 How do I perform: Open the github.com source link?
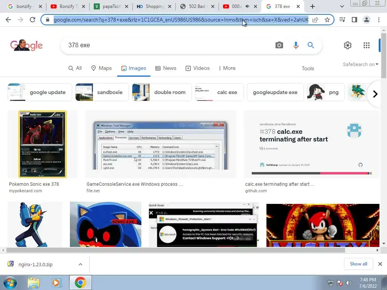tap(256, 191)
